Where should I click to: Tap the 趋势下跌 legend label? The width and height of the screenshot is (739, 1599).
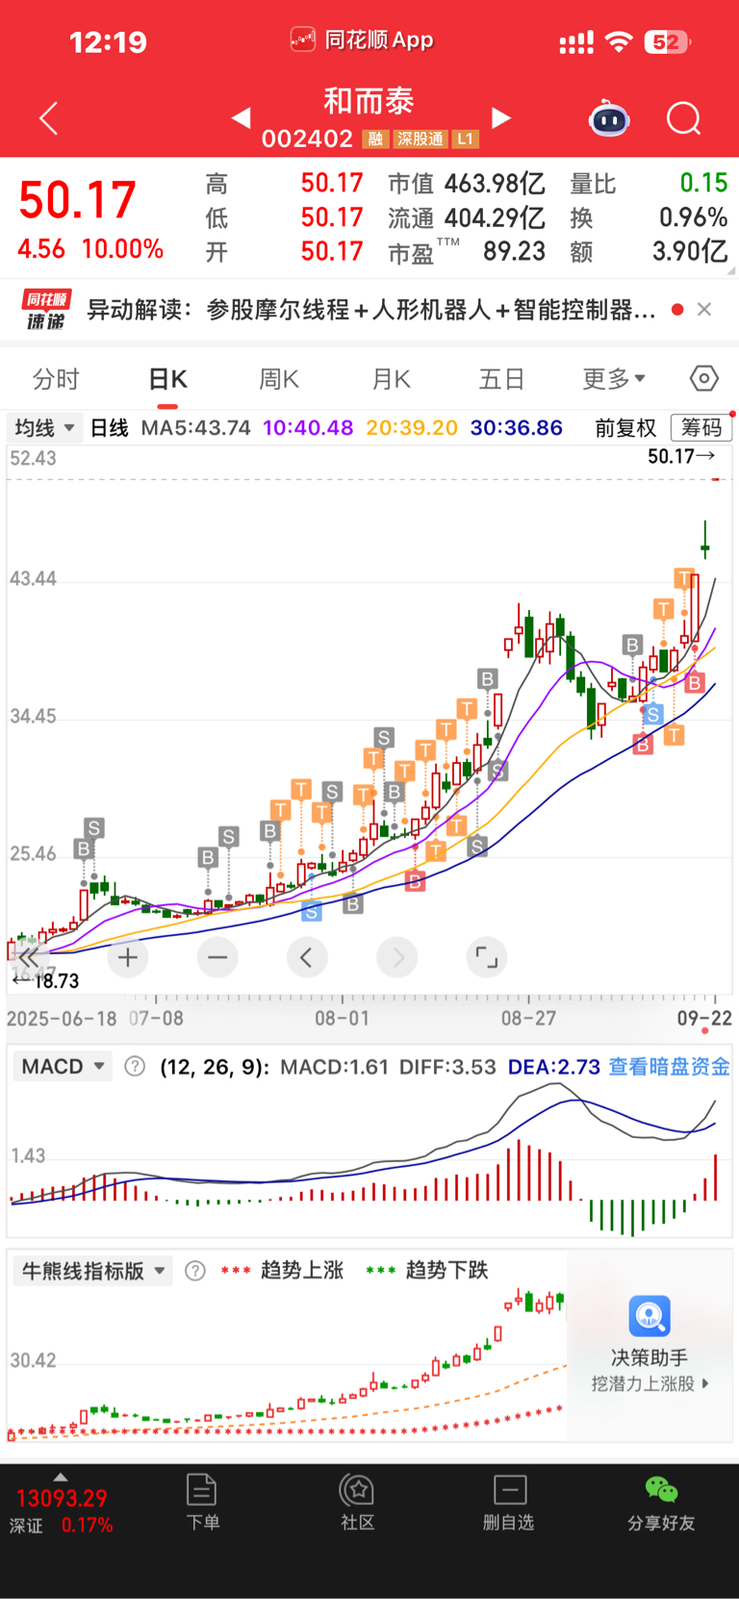pyautogui.click(x=446, y=1270)
